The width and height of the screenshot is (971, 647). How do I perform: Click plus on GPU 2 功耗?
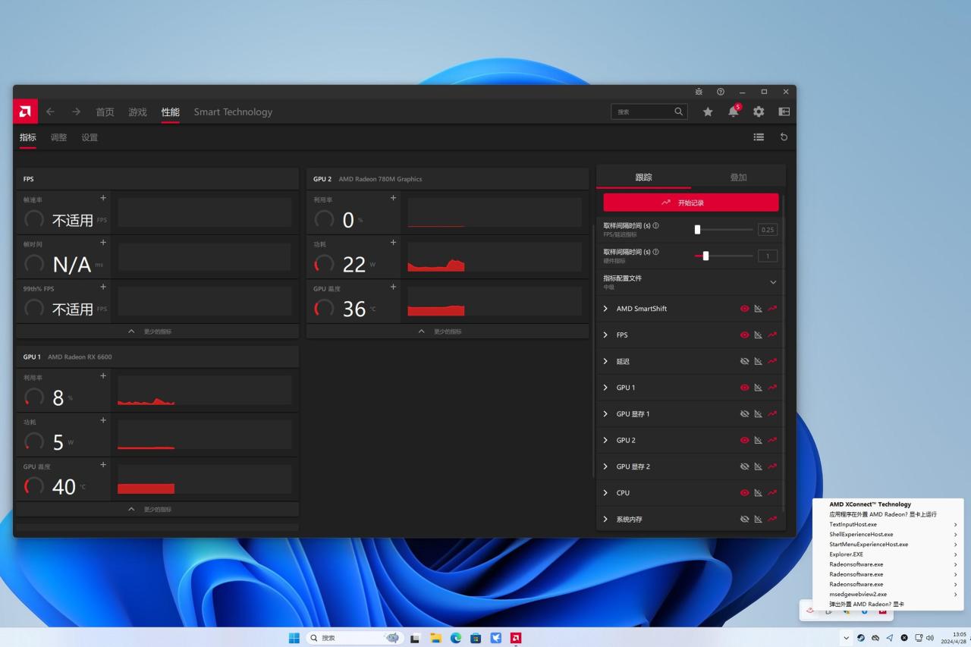(x=393, y=243)
